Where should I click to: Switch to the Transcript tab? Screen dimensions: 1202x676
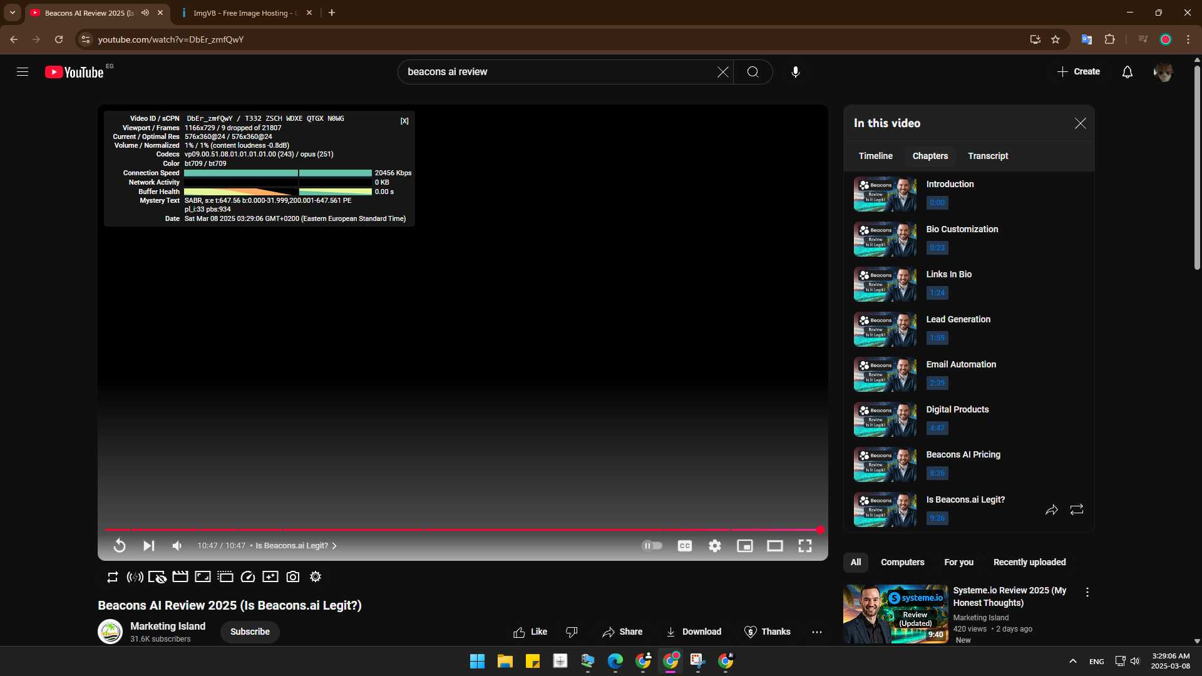tap(988, 156)
